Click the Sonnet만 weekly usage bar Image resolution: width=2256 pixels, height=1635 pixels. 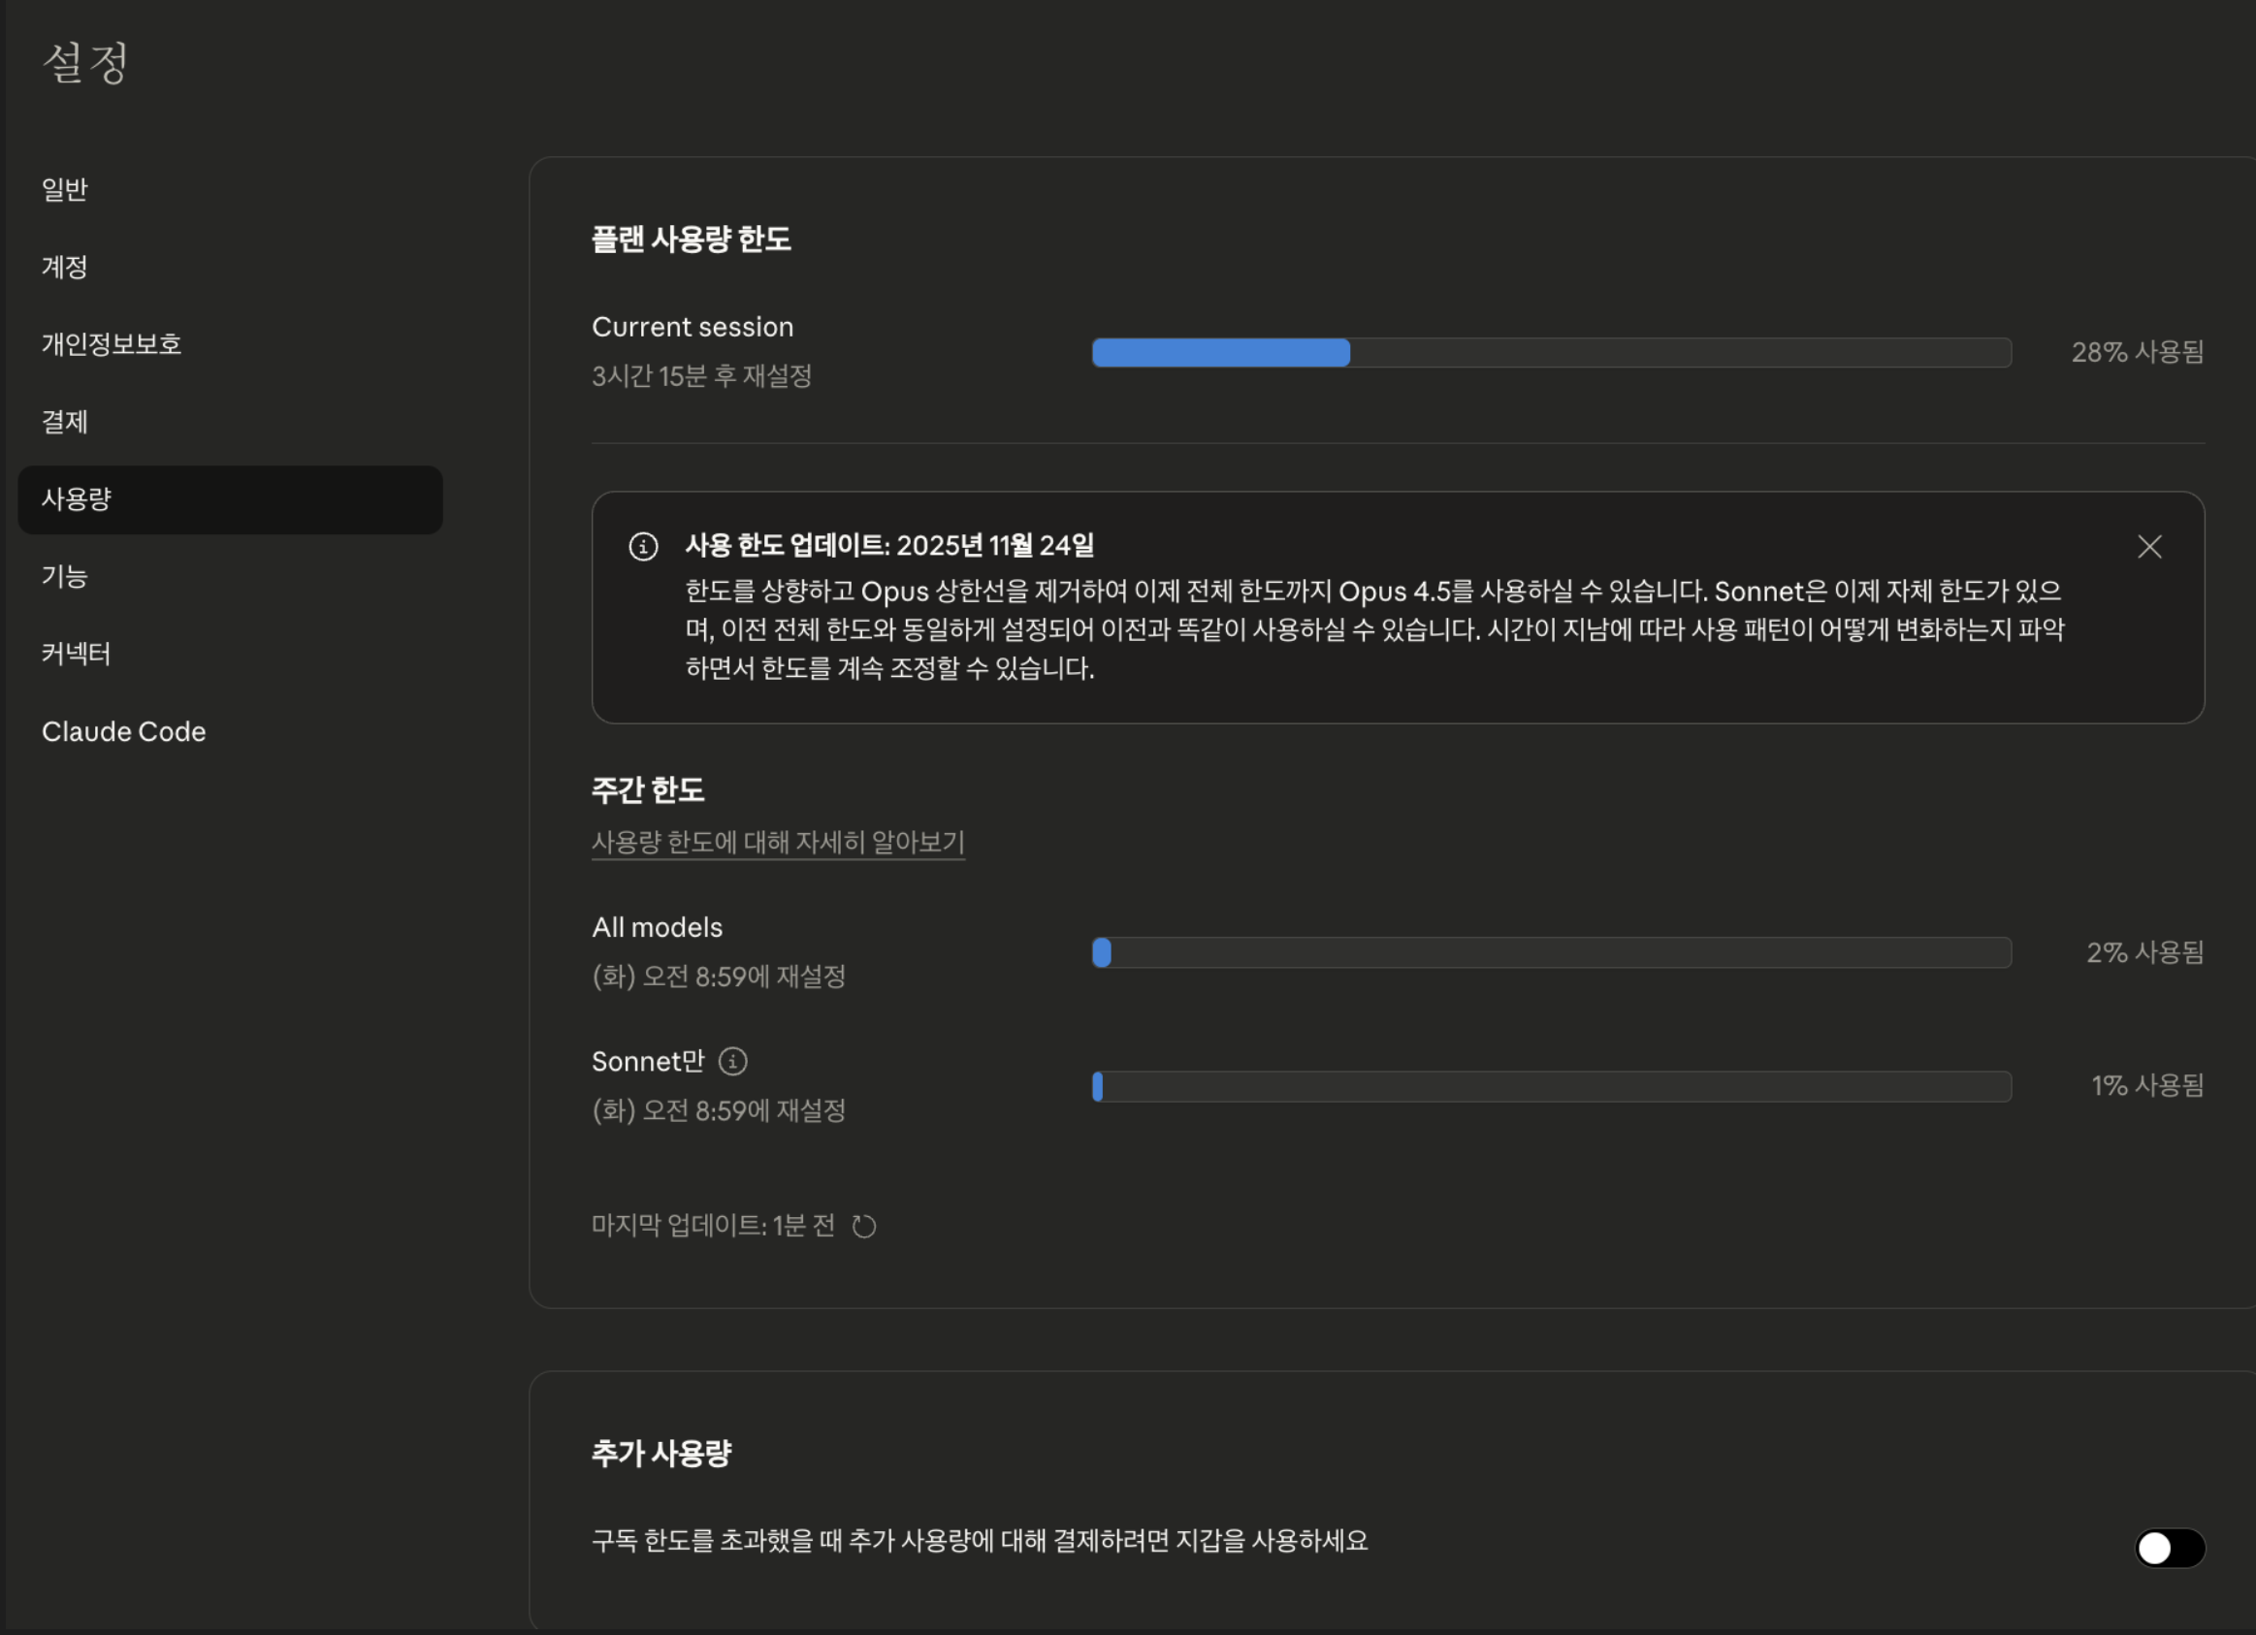click(x=1551, y=1086)
